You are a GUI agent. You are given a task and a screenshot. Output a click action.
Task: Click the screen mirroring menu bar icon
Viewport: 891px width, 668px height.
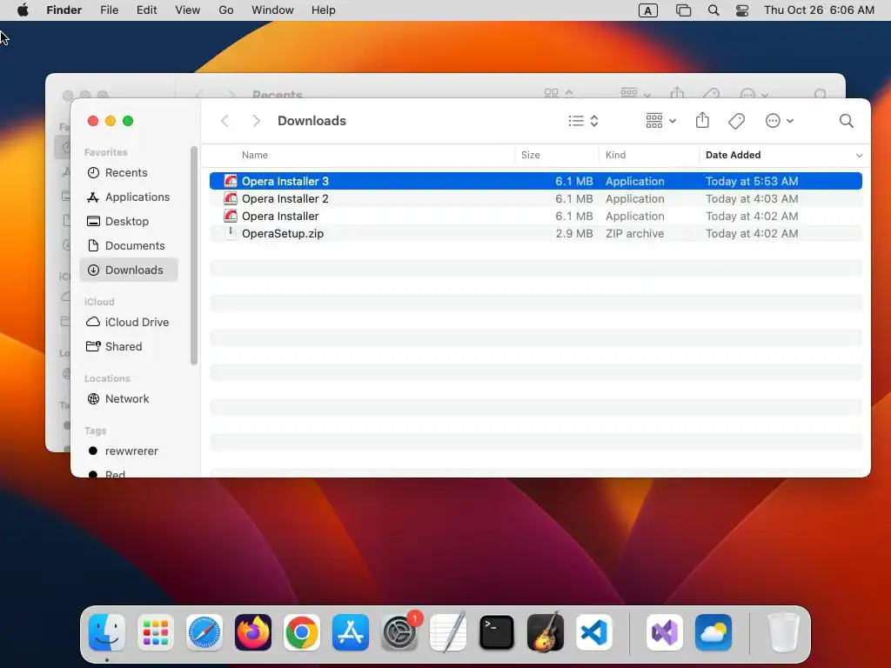683,10
